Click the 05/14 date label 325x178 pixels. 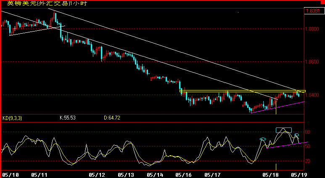coord(154,175)
